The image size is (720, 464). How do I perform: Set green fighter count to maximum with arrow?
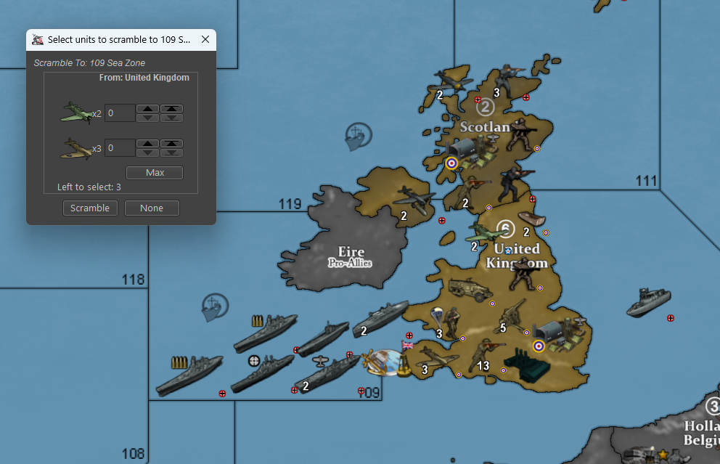(171, 108)
